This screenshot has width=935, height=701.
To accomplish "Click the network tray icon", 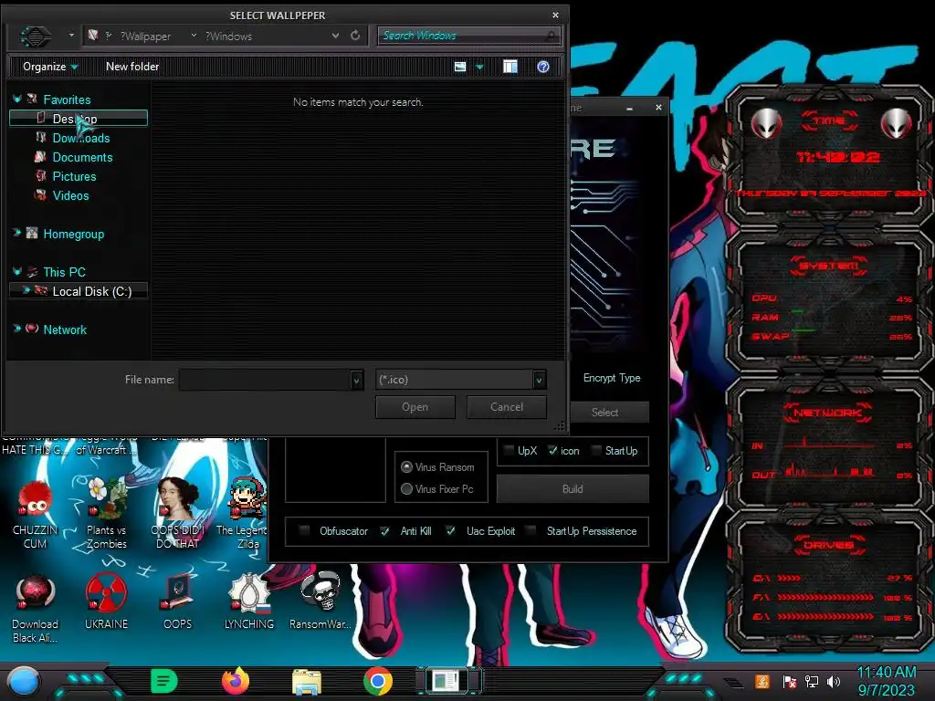I will pos(812,681).
